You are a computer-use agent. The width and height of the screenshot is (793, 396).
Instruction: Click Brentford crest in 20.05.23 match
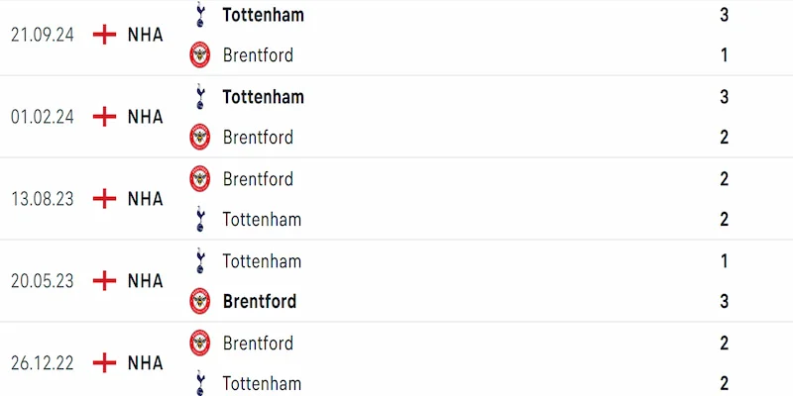pyautogui.click(x=200, y=301)
